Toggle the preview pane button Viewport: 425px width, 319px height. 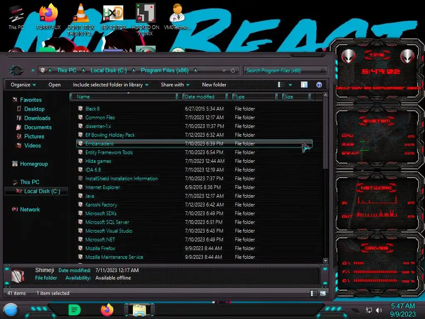[304, 85]
